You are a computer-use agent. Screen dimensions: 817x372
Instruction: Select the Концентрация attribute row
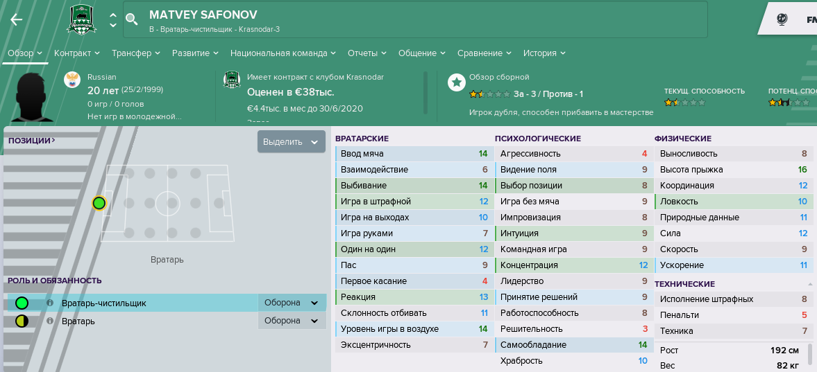[x=573, y=265]
